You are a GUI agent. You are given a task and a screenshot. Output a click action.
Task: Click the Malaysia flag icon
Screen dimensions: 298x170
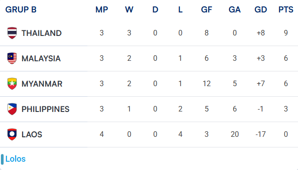12,59
